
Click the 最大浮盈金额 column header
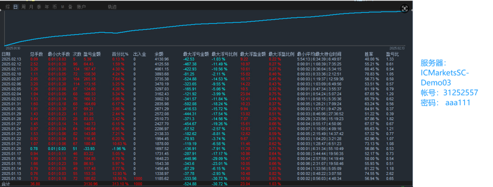(x=253, y=54)
